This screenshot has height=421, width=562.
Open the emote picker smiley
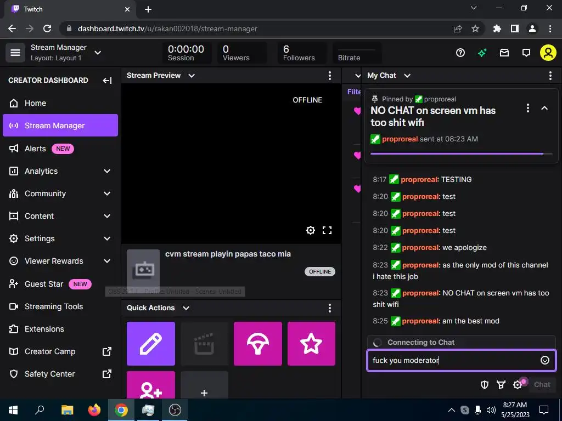click(545, 360)
